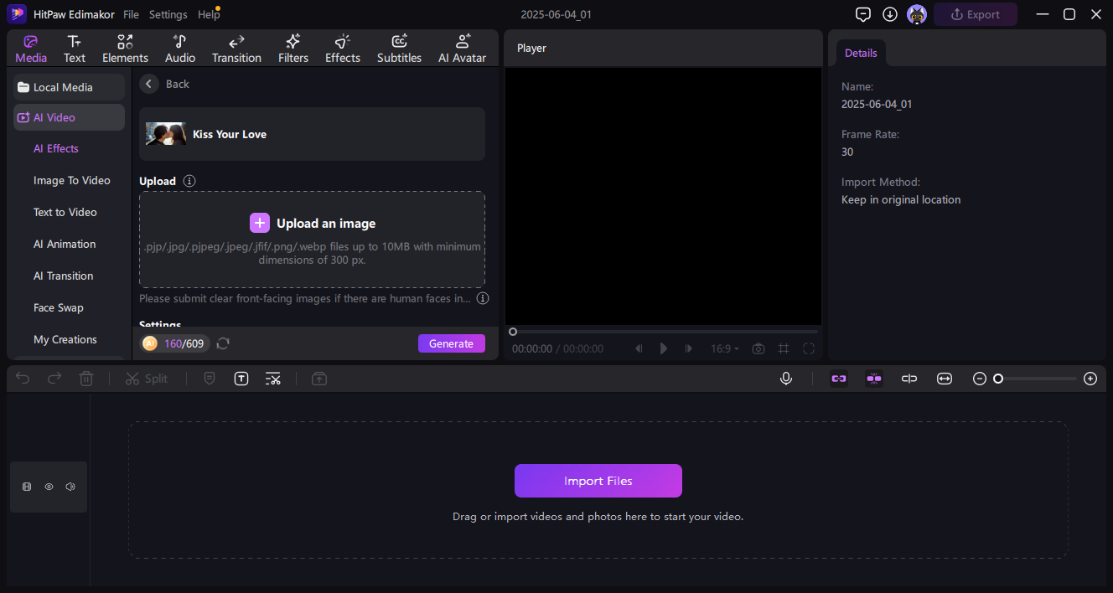Click the zoom in plus icon on timeline
This screenshot has height=593, width=1113.
pos(1090,379)
